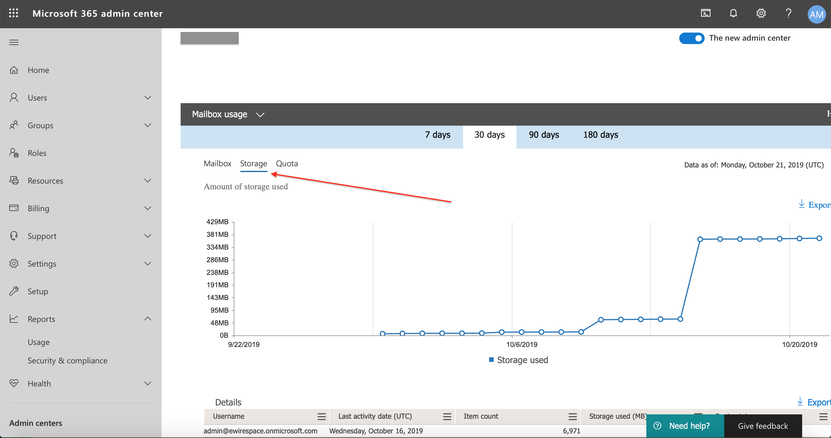The image size is (831, 438).
Task: Expand the Users section chevron
Action: tap(148, 98)
